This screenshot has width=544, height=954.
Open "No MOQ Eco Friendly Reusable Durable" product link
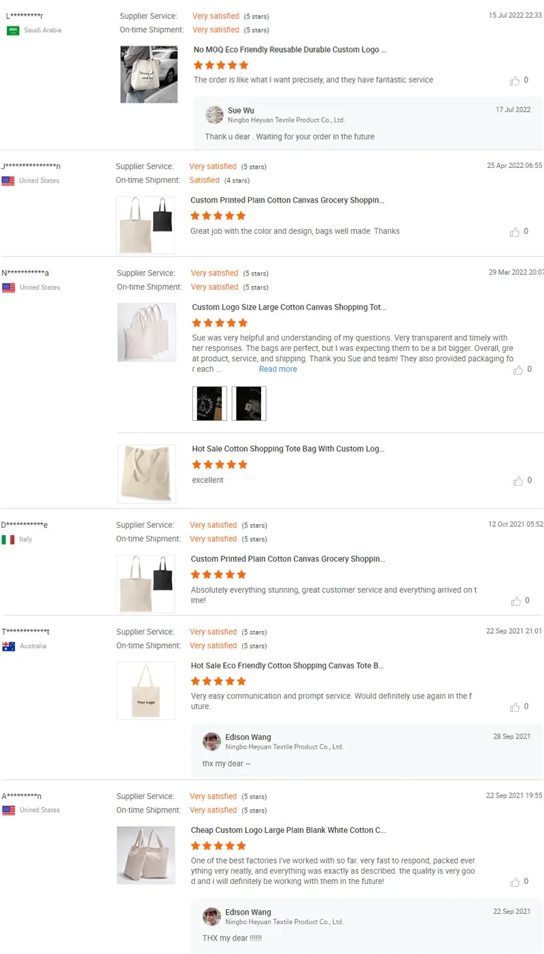click(290, 50)
